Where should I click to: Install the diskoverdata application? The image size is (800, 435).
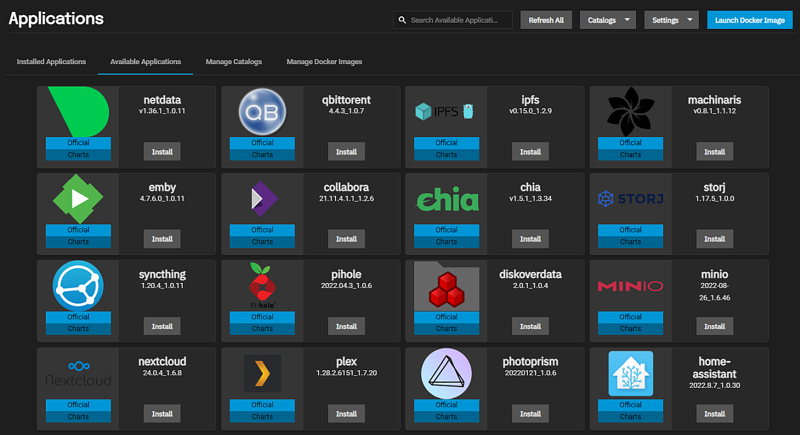530,326
